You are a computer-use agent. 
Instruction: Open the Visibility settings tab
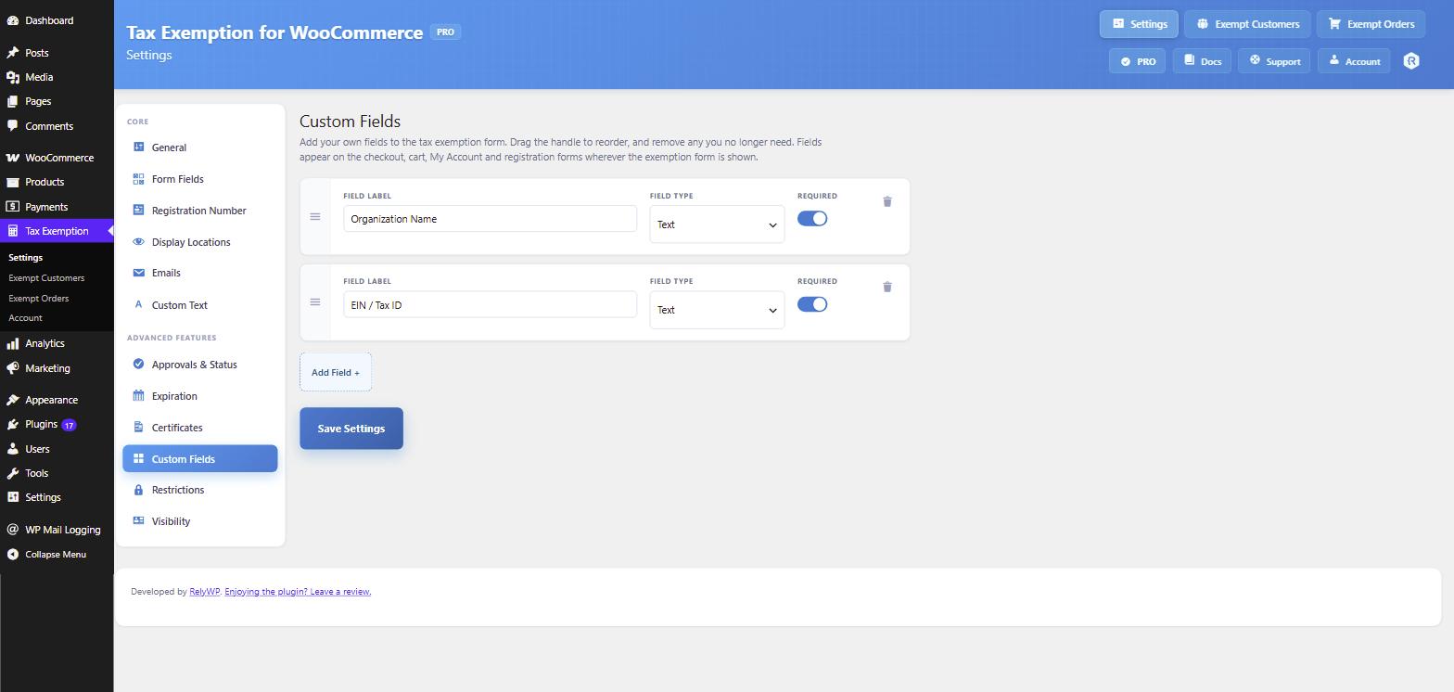(x=200, y=521)
